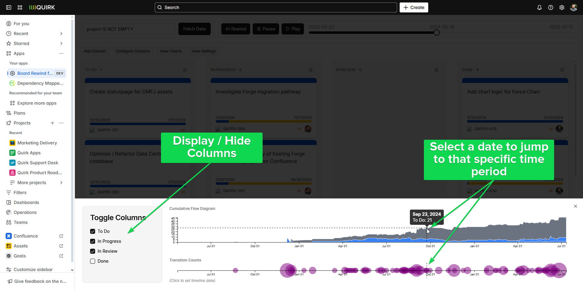Open Goals external link icon

point(61,256)
